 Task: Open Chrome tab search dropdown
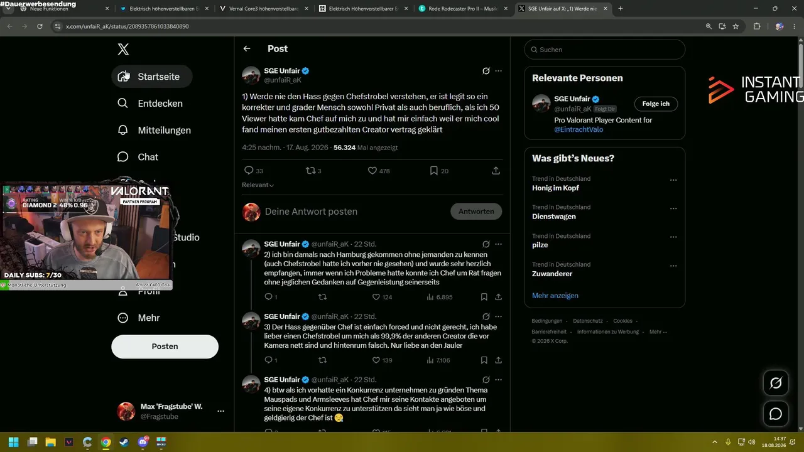pos(8,9)
